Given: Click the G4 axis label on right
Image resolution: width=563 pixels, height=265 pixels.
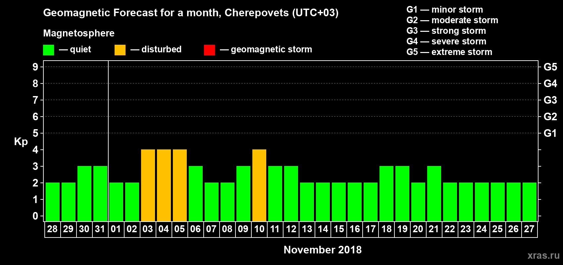Looking at the screenshot, I should click(x=550, y=83).
